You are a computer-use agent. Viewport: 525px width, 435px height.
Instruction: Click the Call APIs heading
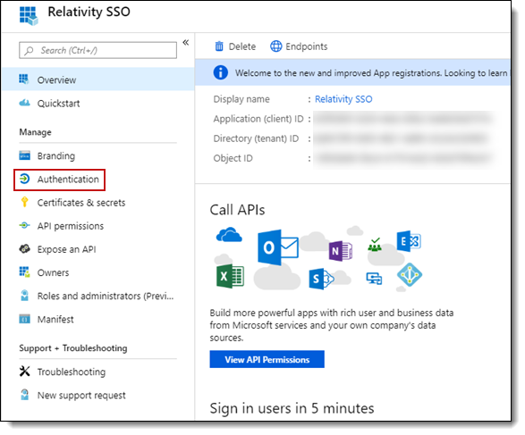tap(237, 210)
